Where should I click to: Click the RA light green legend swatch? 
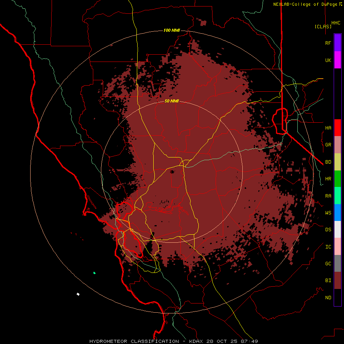[x=338, y=196]
